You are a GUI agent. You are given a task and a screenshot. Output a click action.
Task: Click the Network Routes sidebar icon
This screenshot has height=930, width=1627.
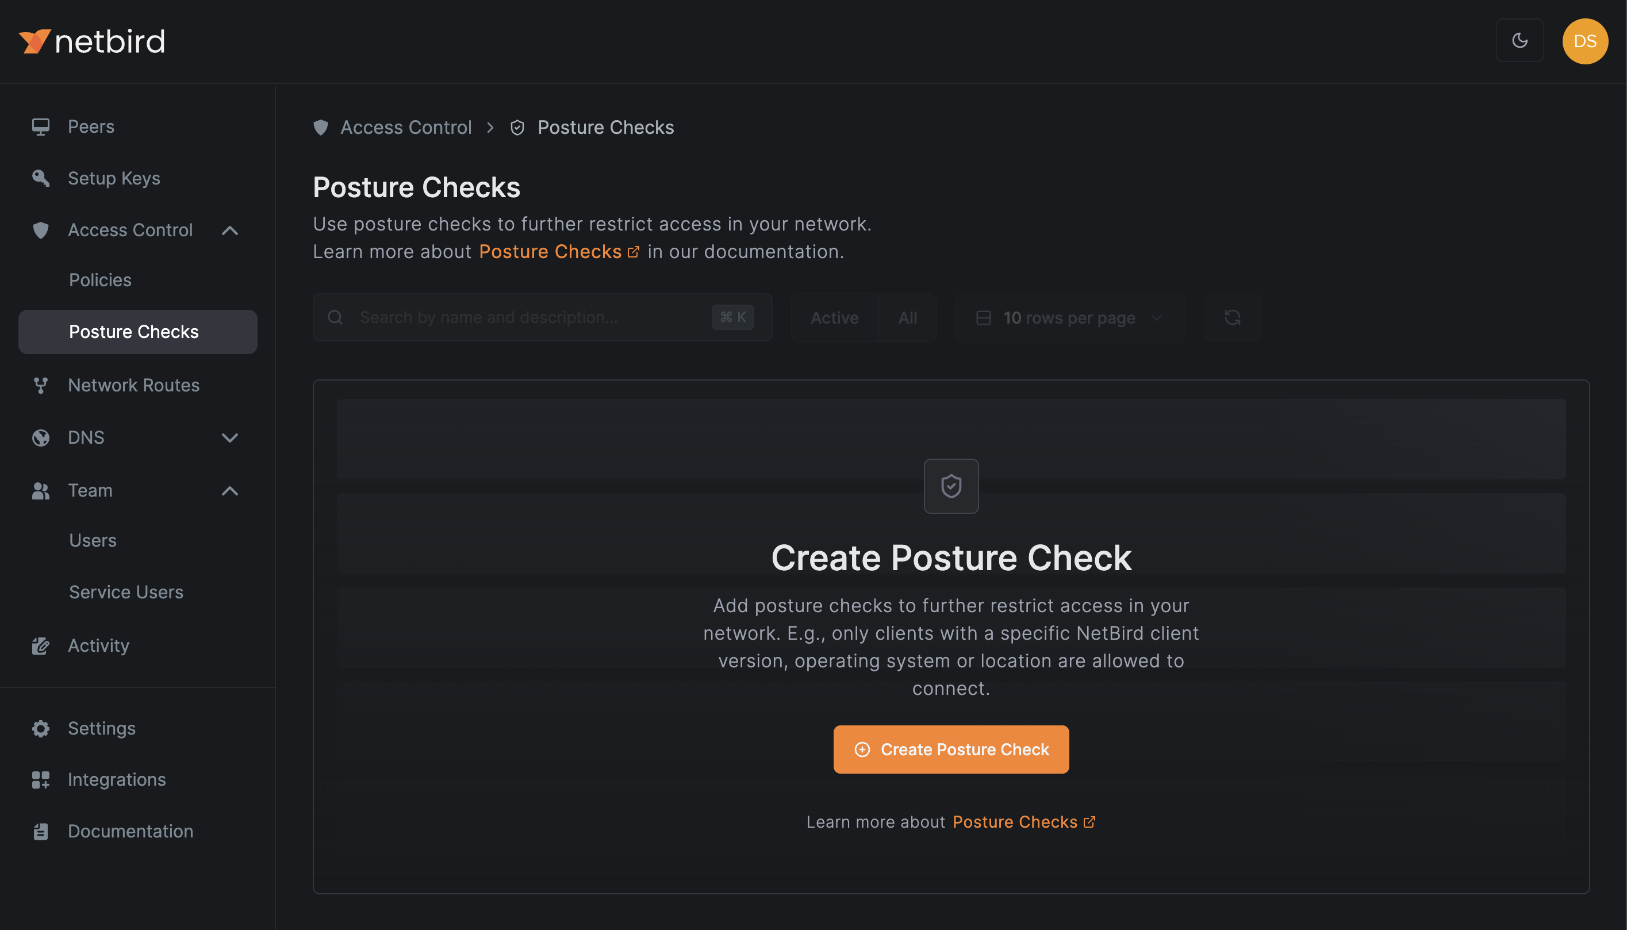pos(40,385)
